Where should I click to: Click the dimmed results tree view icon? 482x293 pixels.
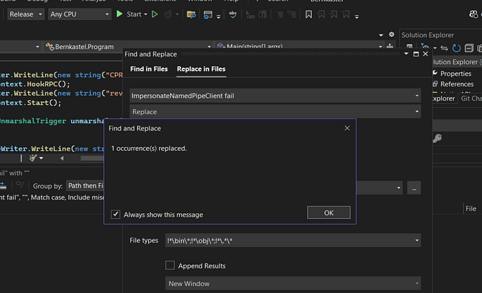point(20,184)
